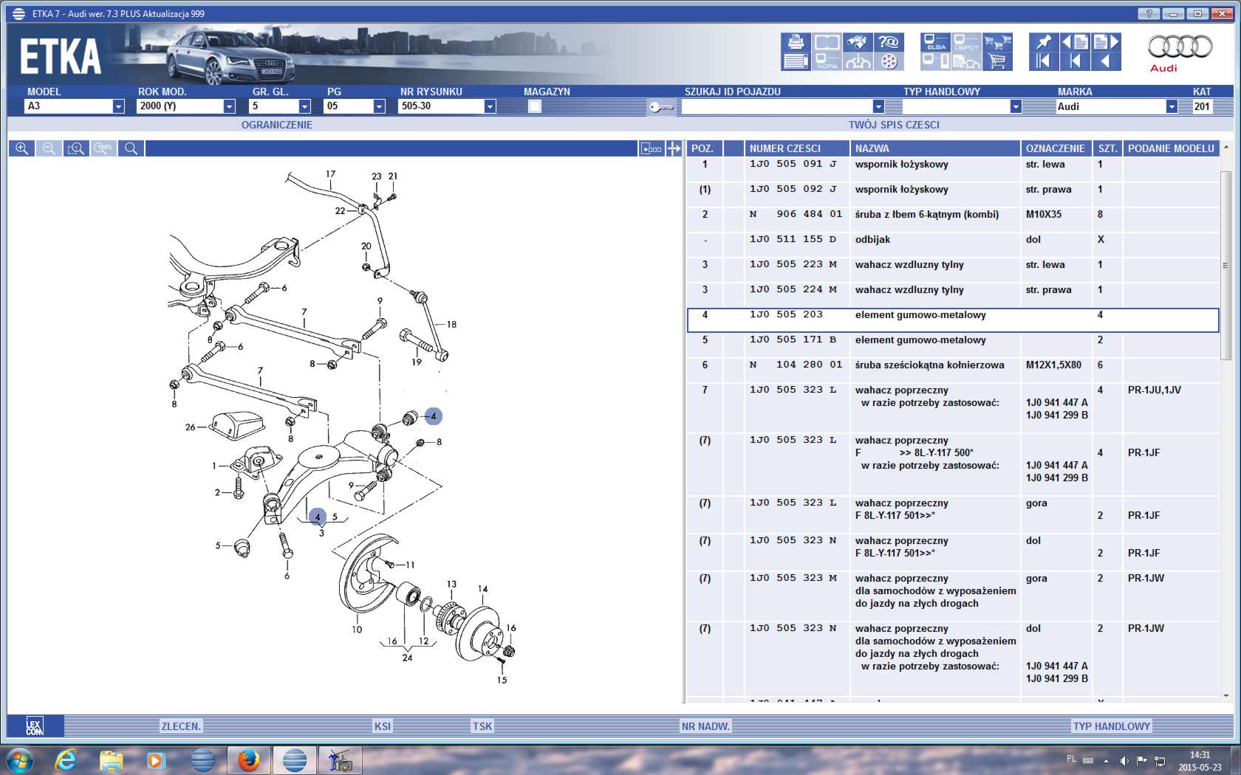Viewport: 1241px width, 775px height.
Task: Zoom out of the parts diagram
Action: (x=49, y=148)
